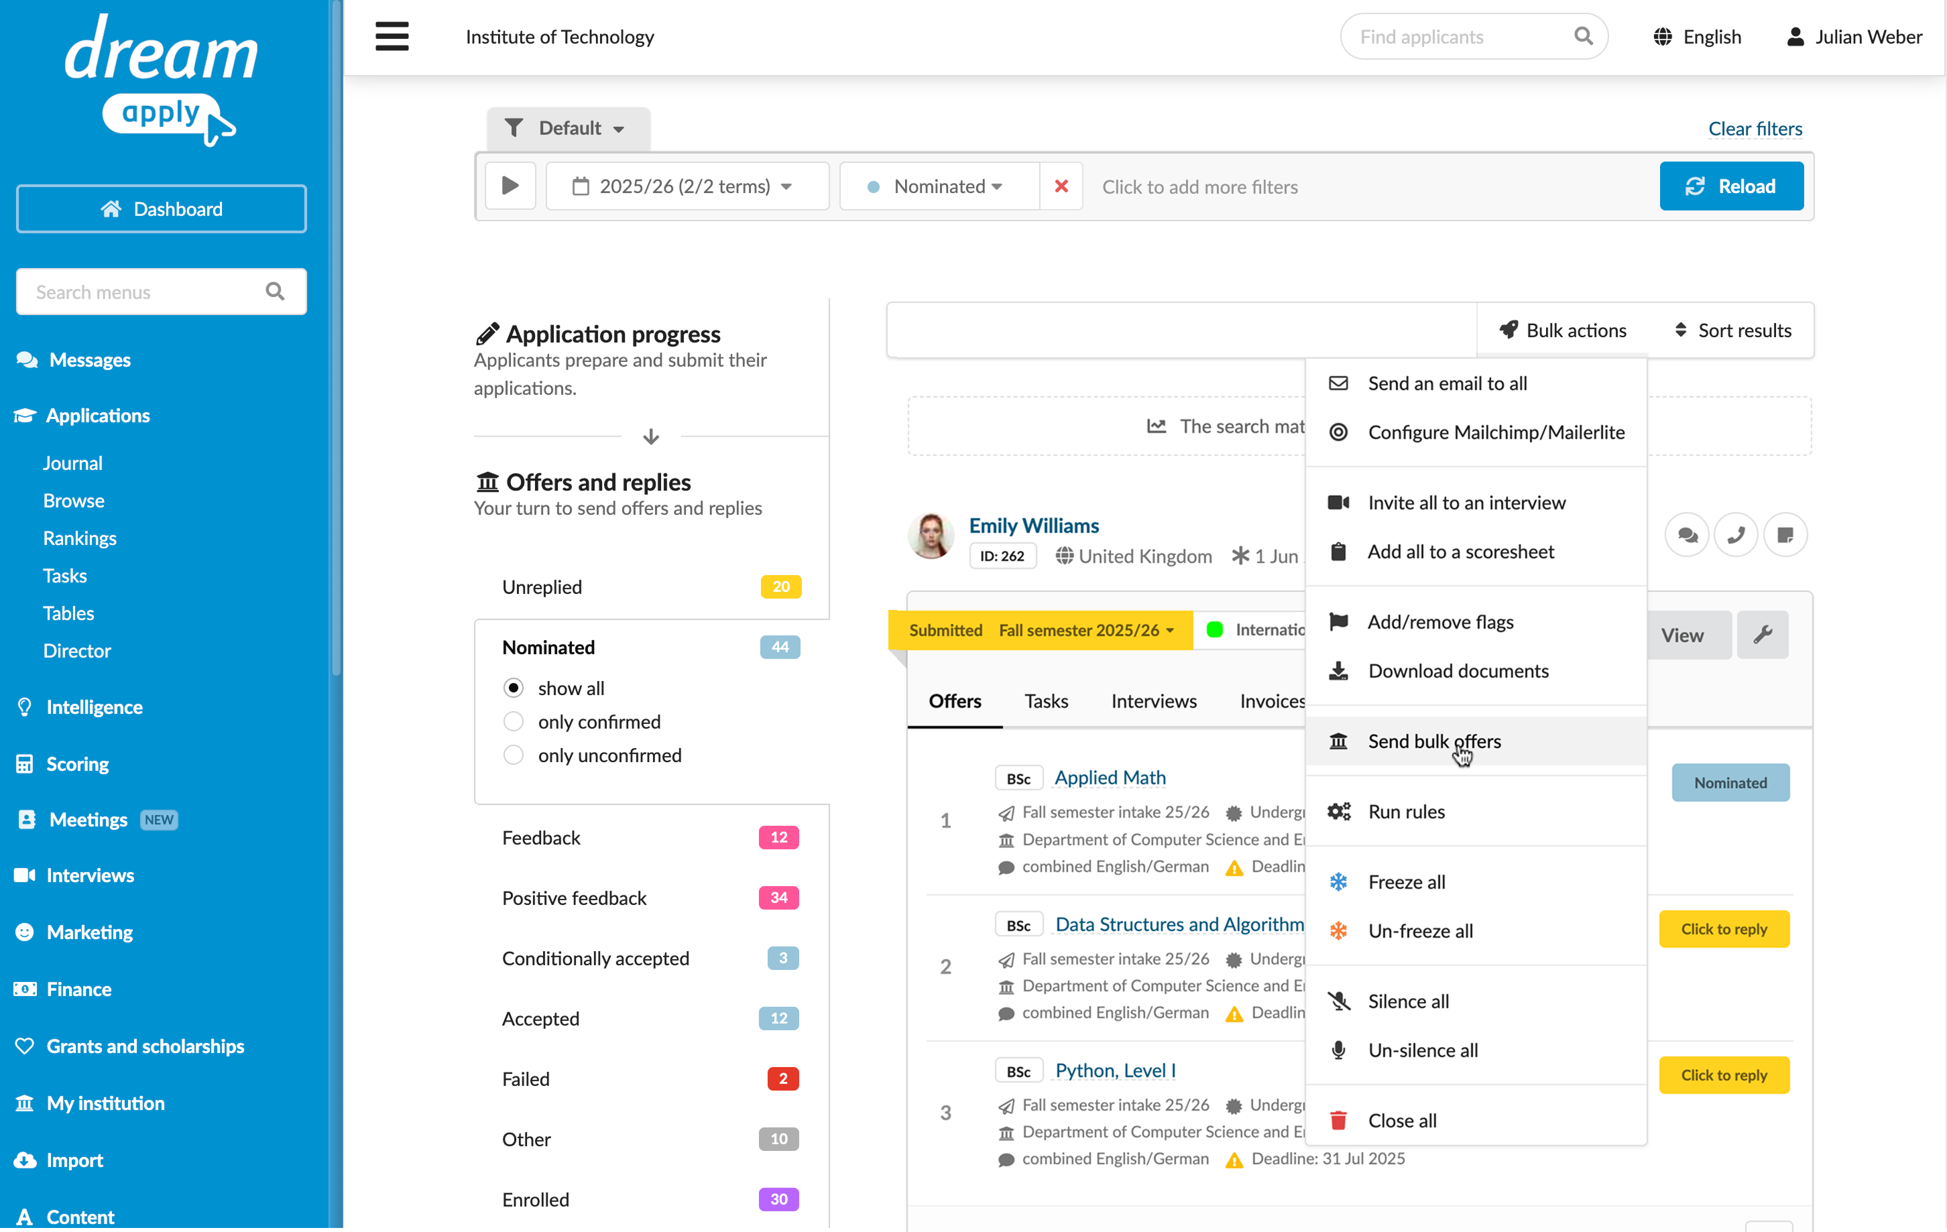The image size is (1947, 1232).
Task: Click the Applications graduation cap icon
Action: tap(25, 416)
